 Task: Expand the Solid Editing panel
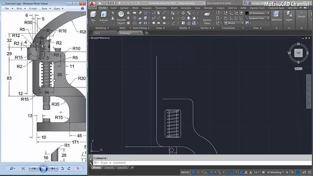141,28
